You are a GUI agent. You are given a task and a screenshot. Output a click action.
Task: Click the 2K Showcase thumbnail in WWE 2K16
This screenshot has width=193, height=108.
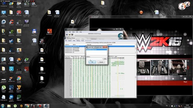pos(160,67)
